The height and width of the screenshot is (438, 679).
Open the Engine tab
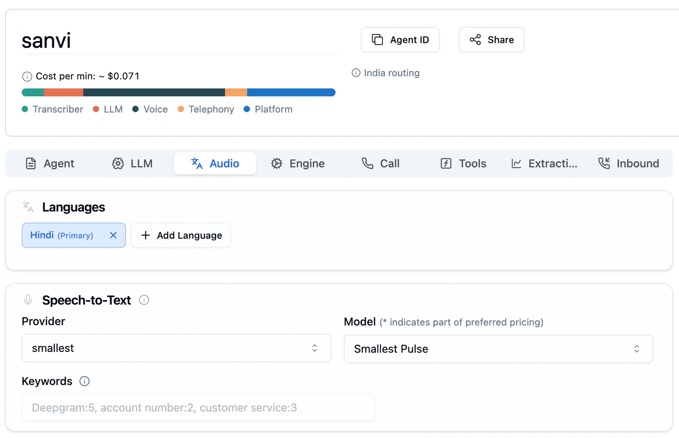pyautogui.click(x=298, y=163)
